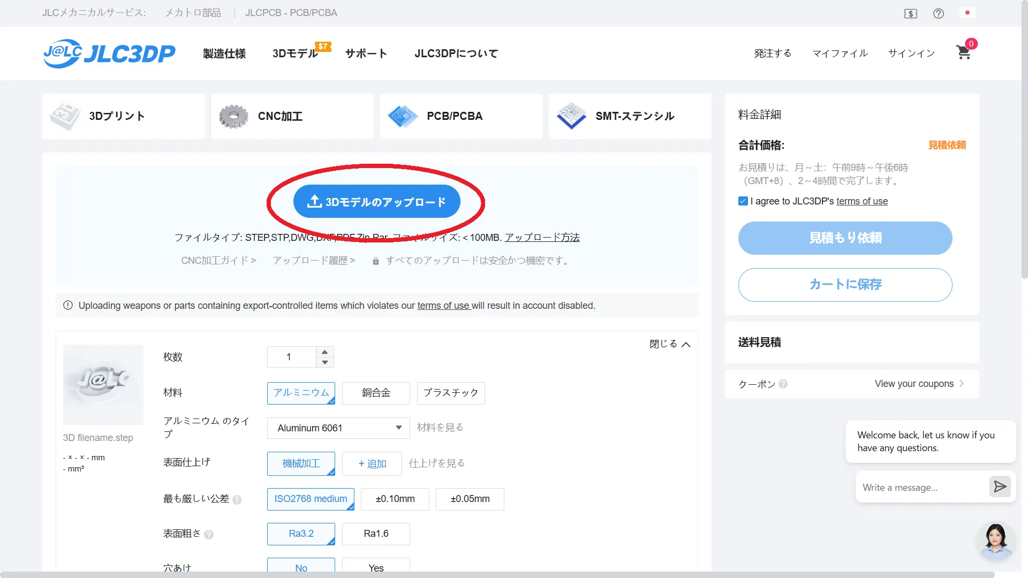Select ±0.05mm tolerance
Screen dimensions: 1028x578
(470, 499)
